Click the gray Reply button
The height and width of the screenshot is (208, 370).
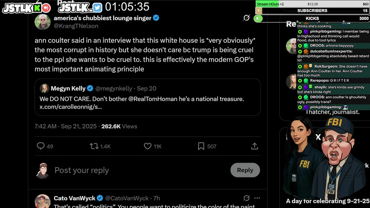[x=245, y=170]
